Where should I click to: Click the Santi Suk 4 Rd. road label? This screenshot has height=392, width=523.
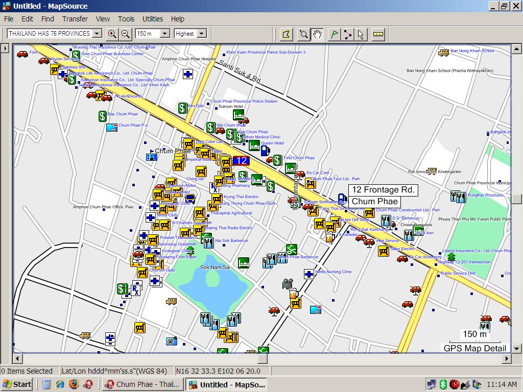tap(240, 71)
